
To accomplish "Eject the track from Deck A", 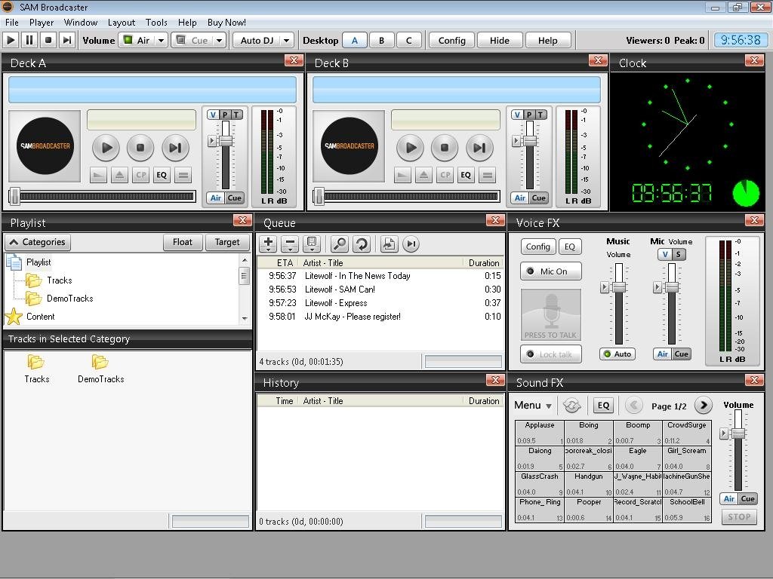I will coord(119,175).
